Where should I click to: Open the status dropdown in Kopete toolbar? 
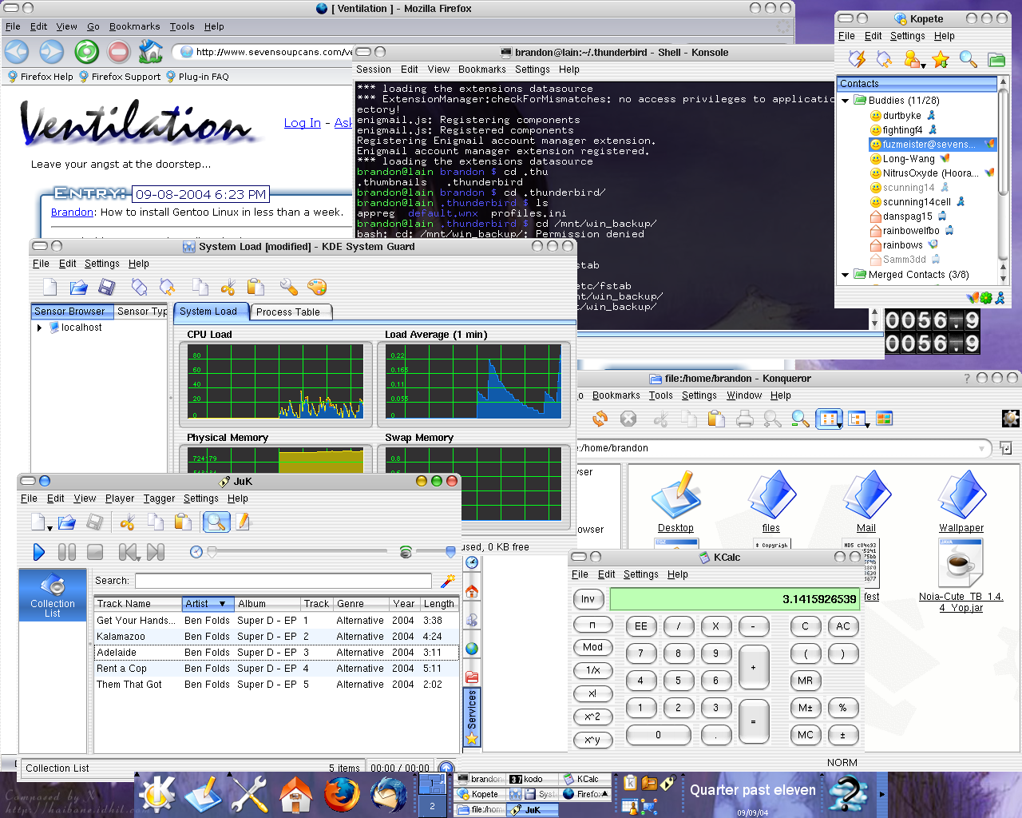(923, 65)
